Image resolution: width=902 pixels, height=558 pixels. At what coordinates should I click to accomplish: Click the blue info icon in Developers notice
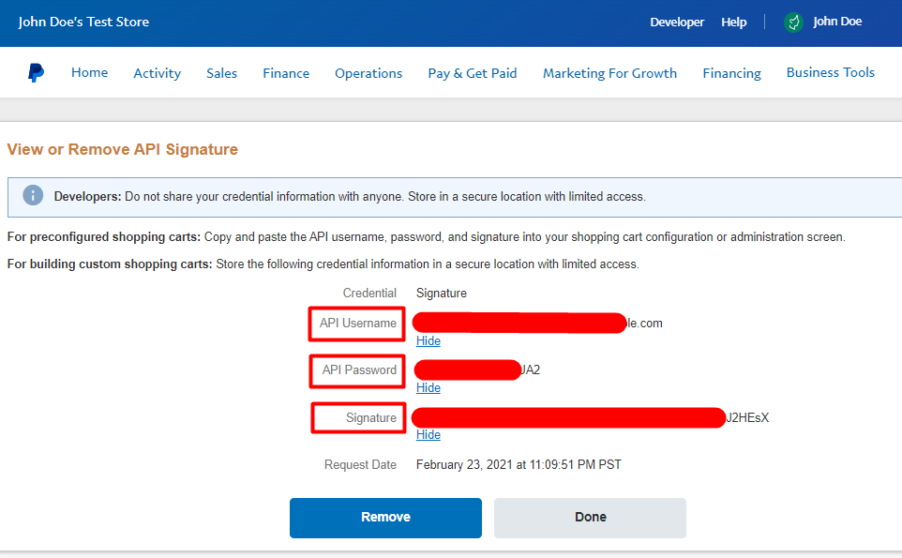coord(33,196)
